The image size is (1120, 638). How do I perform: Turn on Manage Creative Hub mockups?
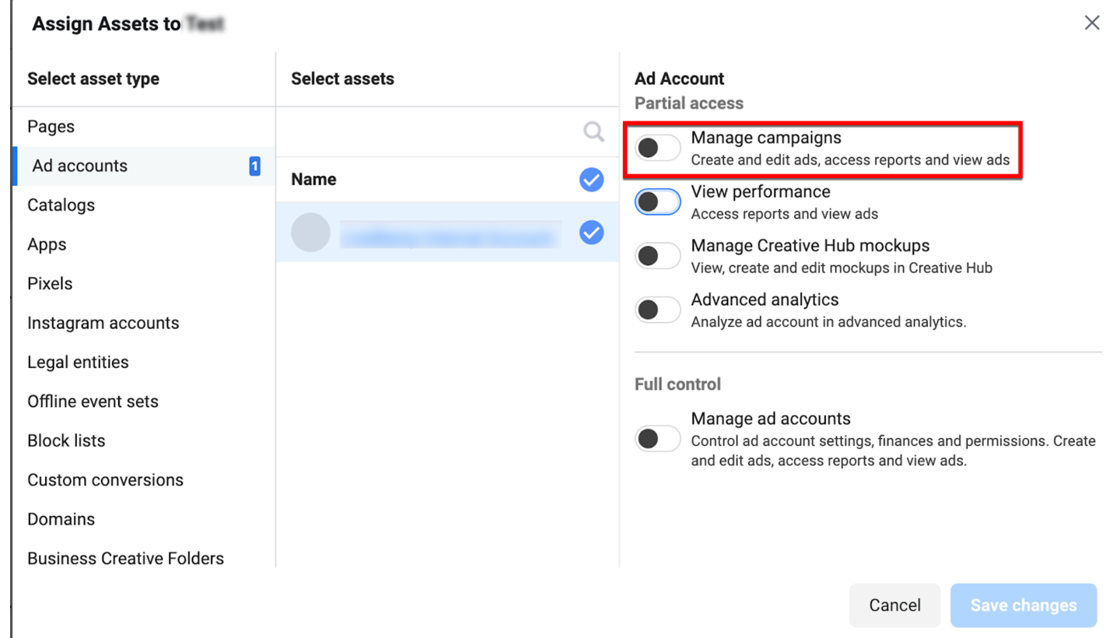click(658, 255)
